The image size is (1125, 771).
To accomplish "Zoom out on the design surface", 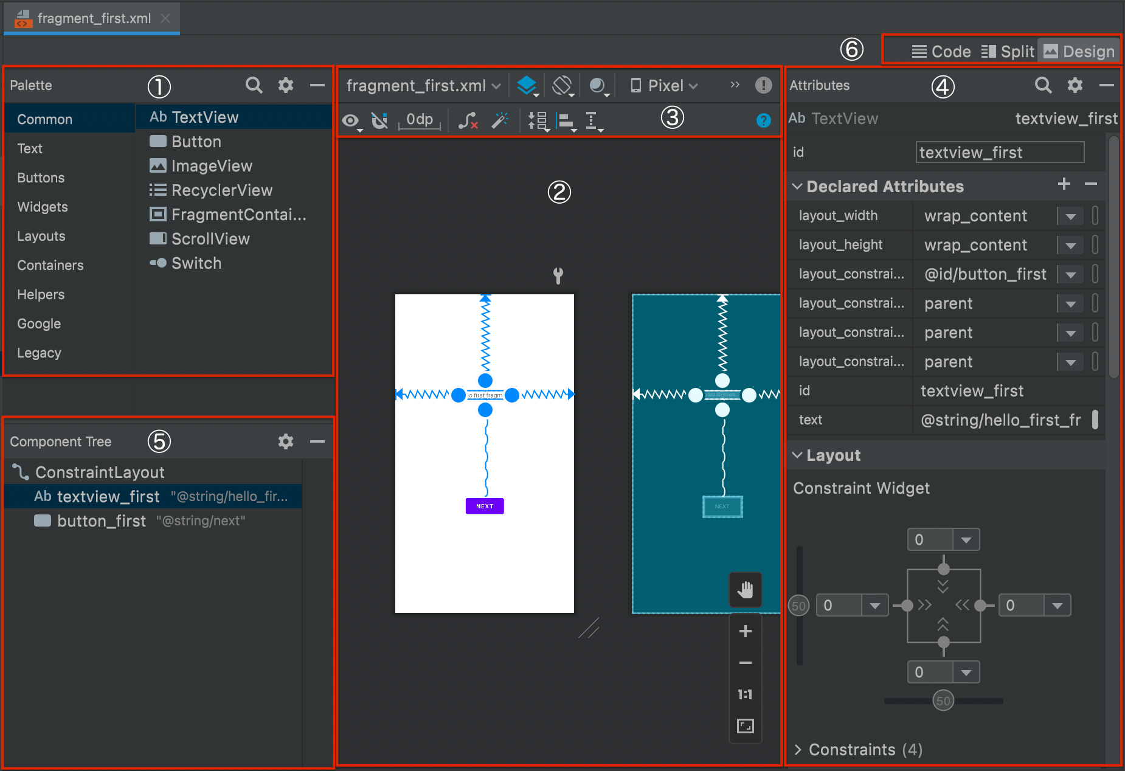I will pos(745,663).
